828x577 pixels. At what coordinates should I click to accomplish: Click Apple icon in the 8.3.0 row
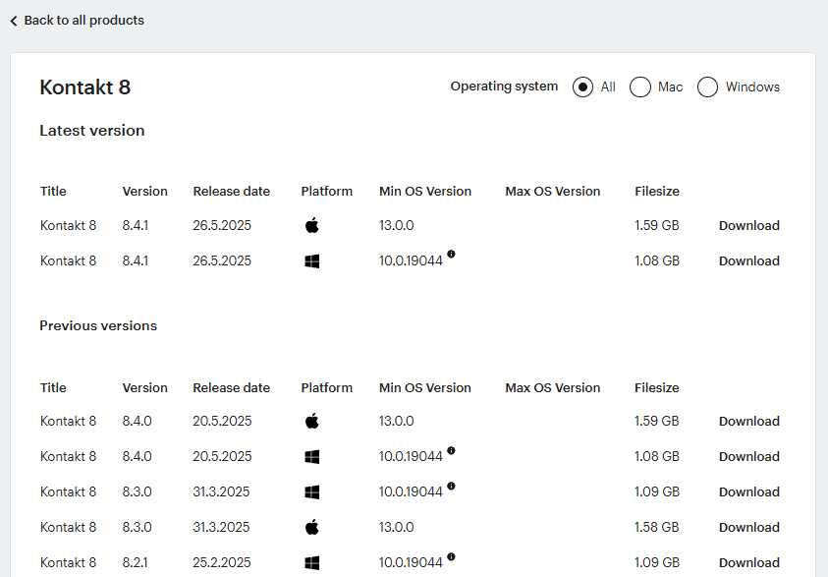(x=311, y=528)
